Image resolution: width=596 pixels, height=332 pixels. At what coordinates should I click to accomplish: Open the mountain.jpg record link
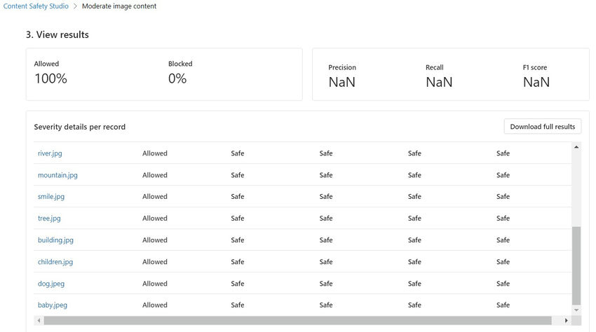[57, 175]
